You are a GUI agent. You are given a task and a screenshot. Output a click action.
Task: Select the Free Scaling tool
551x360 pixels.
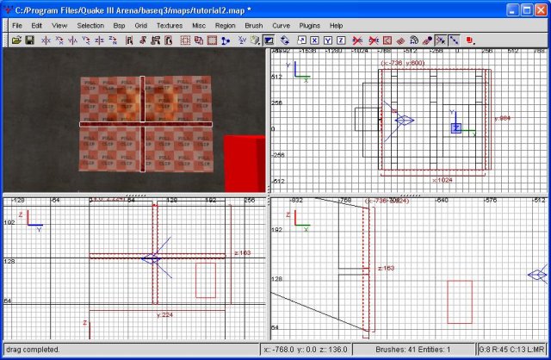(x=301, y=40)
